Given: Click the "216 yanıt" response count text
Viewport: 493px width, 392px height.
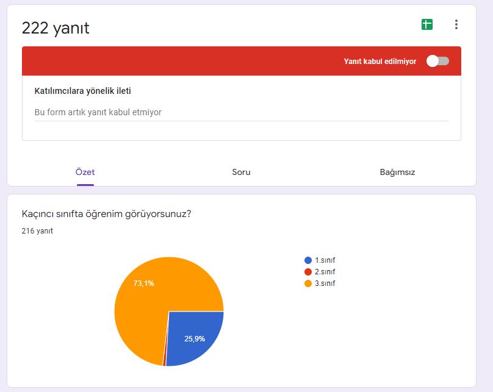Looking at the screenshot, I should click(x=37, y=232).
